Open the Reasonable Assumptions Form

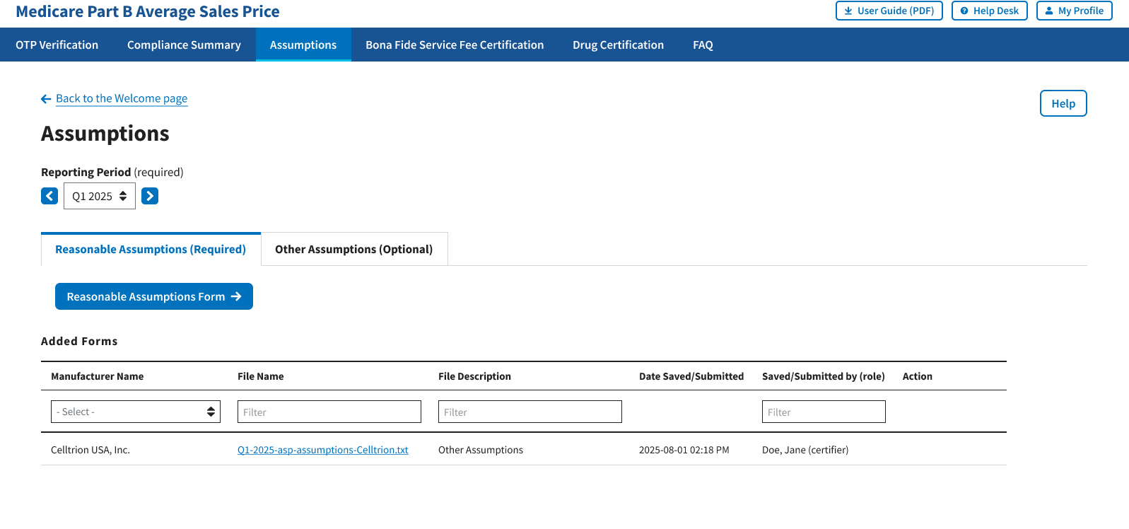click(x=153, y=296)
